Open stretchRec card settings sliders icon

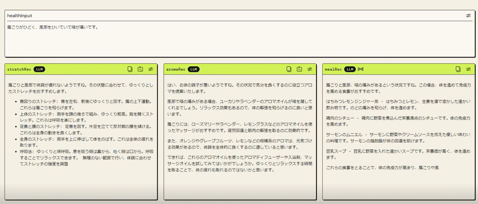click(151, 69)
